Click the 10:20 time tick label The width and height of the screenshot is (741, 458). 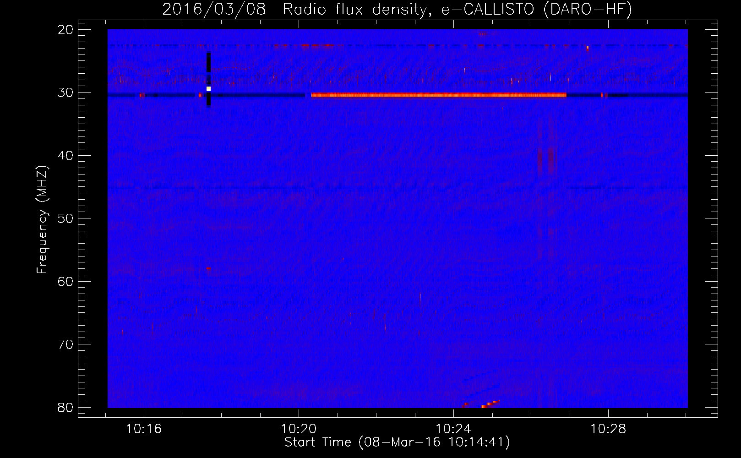(299, 429)
